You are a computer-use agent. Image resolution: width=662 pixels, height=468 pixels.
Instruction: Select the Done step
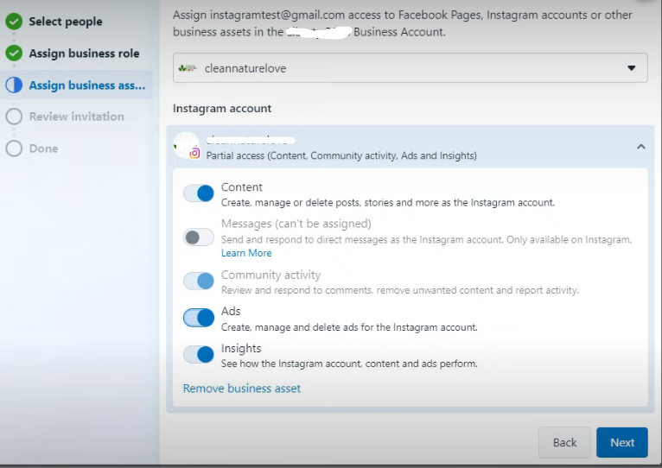click(43, 149)
